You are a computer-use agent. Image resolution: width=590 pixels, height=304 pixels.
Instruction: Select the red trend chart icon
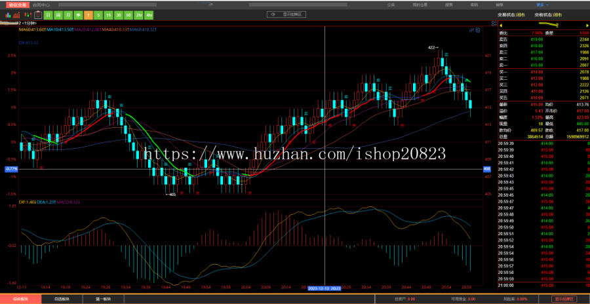16,15
